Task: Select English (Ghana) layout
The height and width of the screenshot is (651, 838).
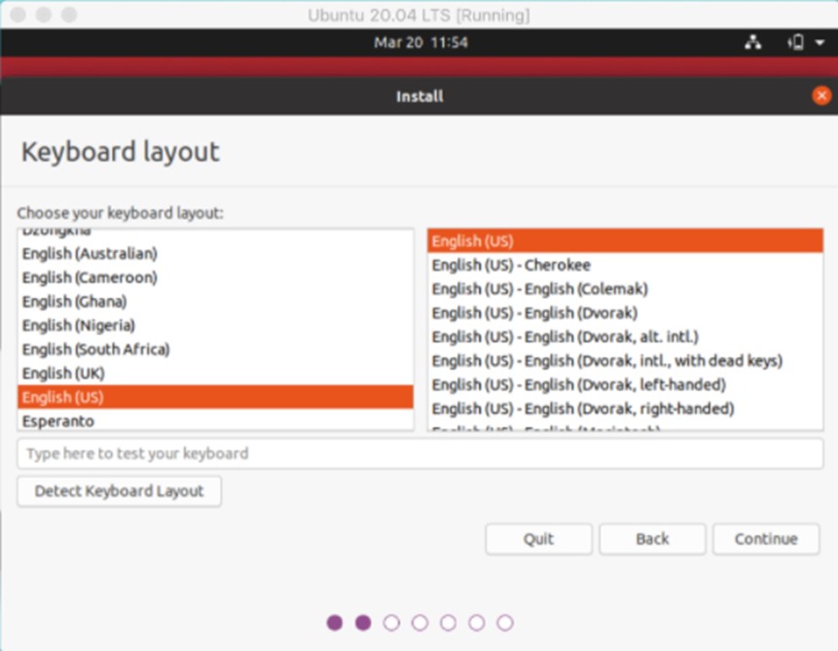Action: tap(215, 302)
